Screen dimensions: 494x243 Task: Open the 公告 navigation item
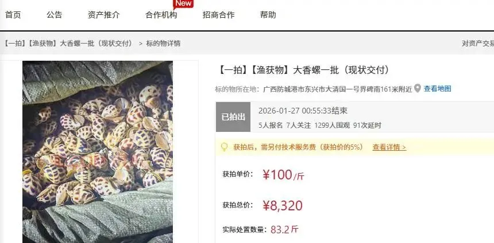pos(55,15)
